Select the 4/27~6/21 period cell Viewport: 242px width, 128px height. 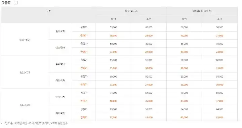[x=25, y=40]
